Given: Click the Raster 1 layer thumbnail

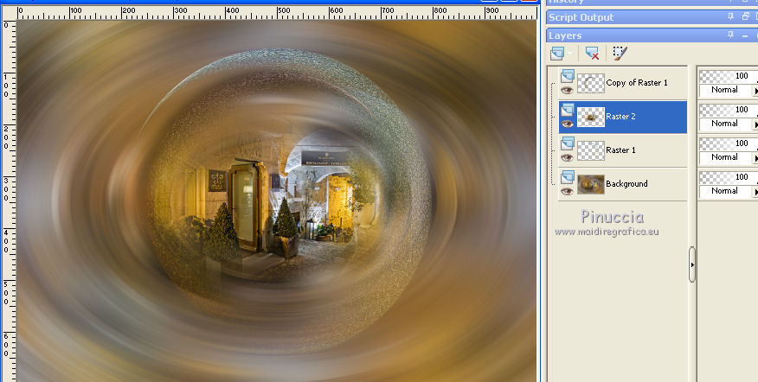Looking at the screenshot, I should [x=591, y=150].
